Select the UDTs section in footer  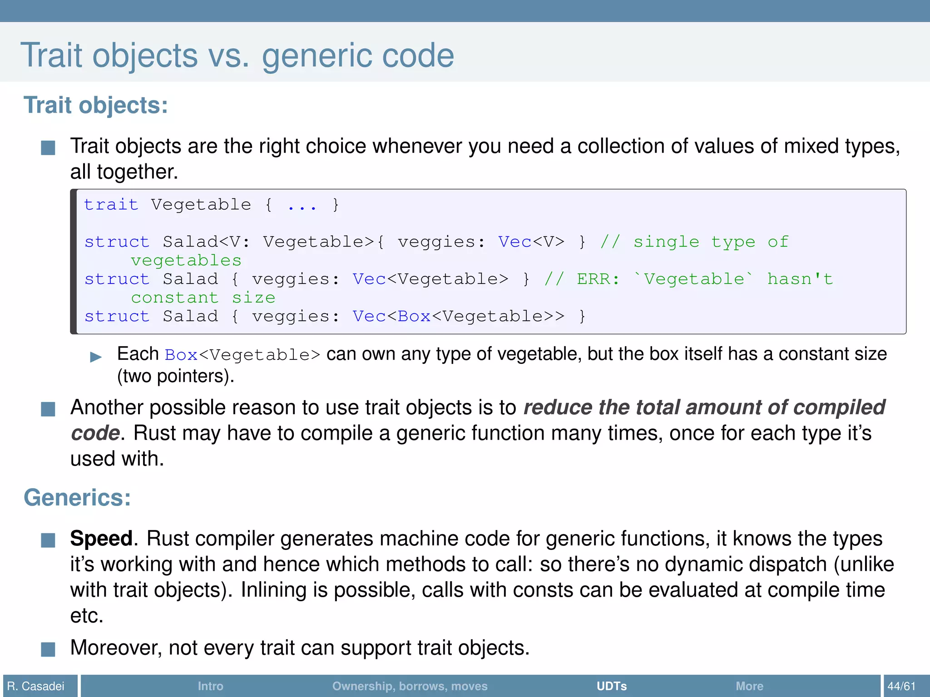[611, 686]
